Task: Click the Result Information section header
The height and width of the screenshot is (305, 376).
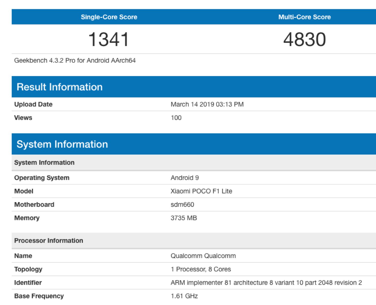Action: coord(60,87)
